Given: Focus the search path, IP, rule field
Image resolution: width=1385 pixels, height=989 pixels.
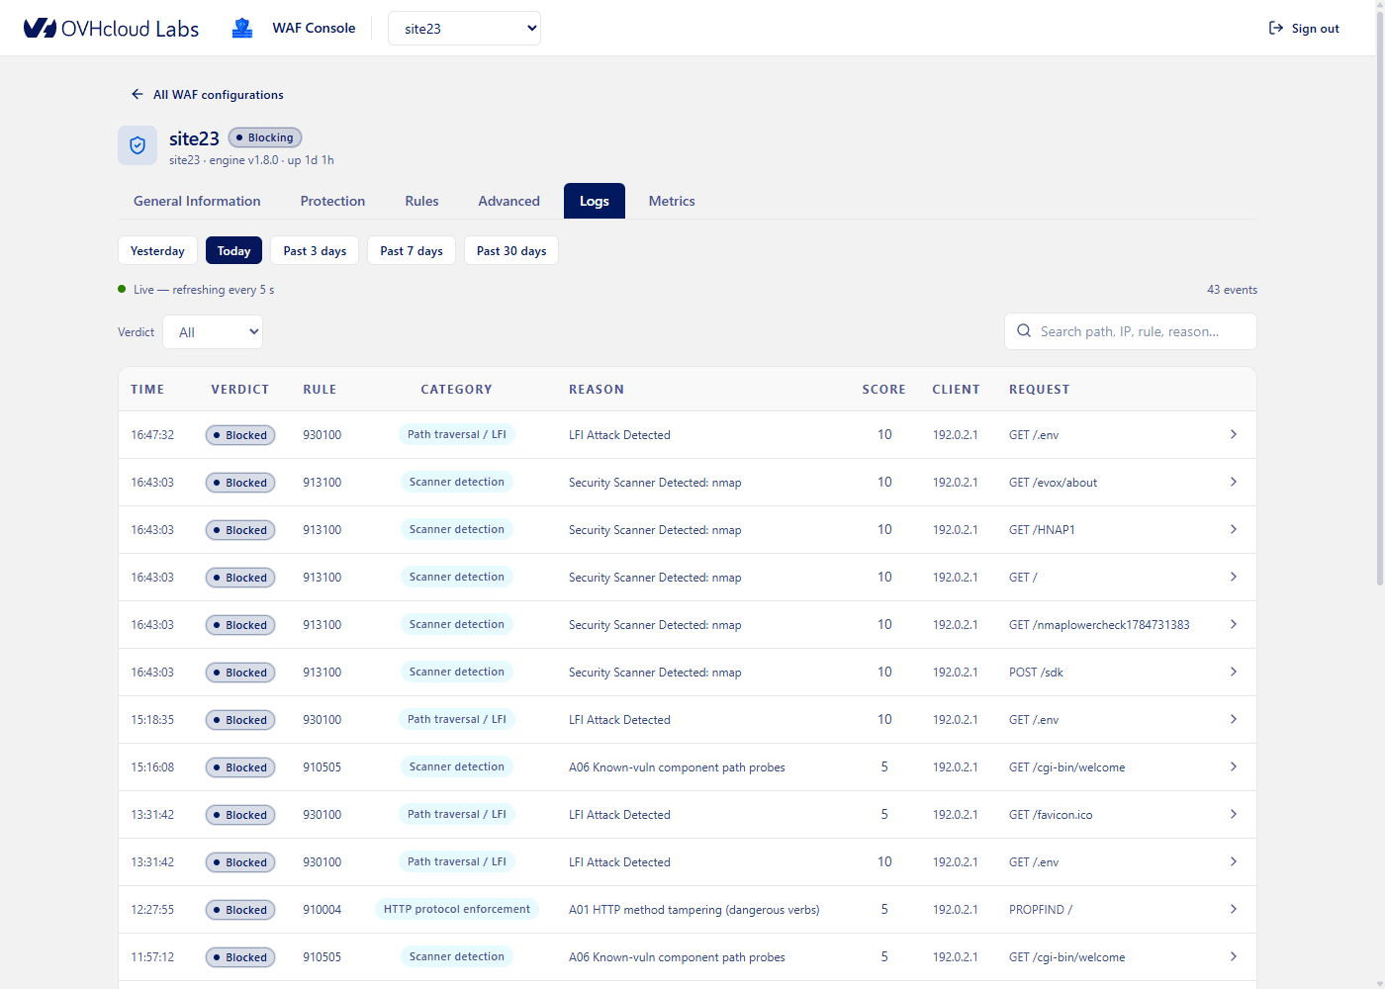Looking at the screenshot, I should [1131, 331].
